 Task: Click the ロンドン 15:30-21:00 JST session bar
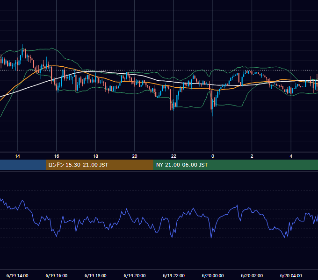point(99,165)
